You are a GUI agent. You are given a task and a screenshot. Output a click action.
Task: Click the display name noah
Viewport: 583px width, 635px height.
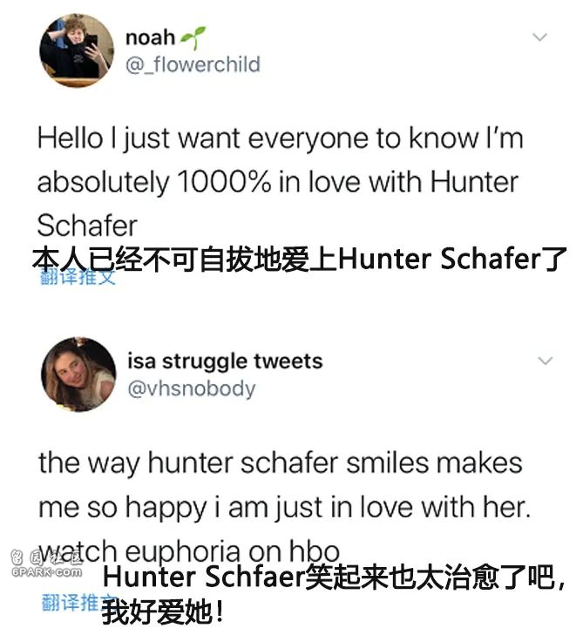point(150,37)
